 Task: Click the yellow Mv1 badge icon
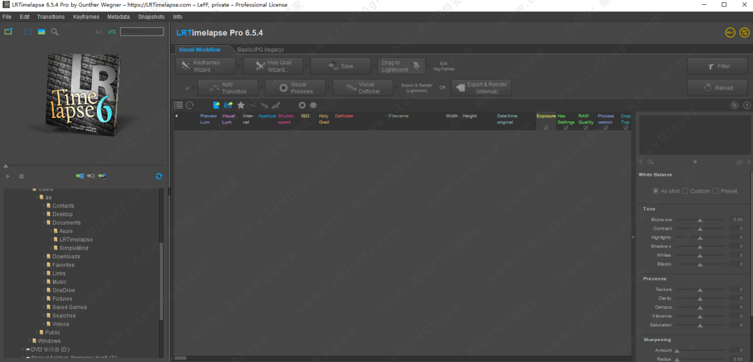pos(730,32)
